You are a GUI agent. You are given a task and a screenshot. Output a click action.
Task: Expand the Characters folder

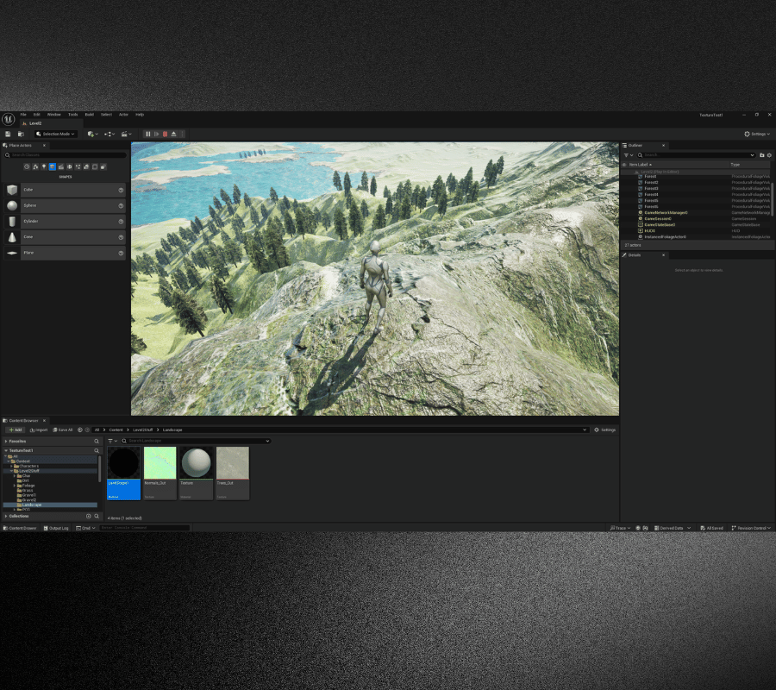point(11,467)
